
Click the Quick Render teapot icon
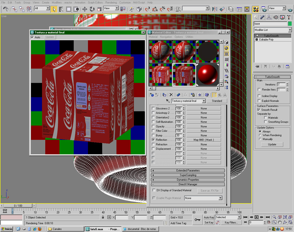click(290, 10)
